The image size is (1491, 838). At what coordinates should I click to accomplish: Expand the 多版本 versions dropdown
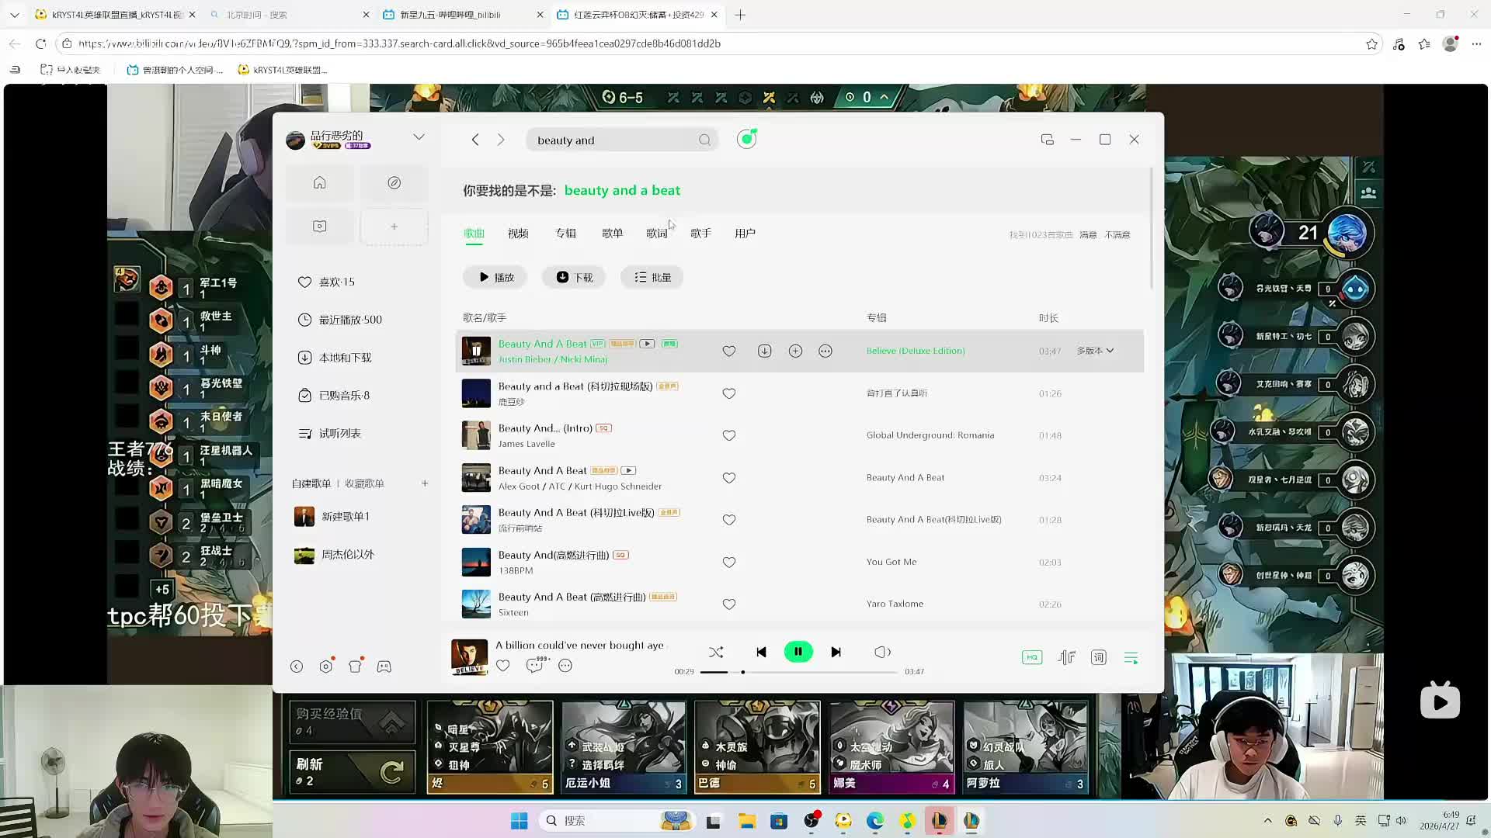point(1096,351)
